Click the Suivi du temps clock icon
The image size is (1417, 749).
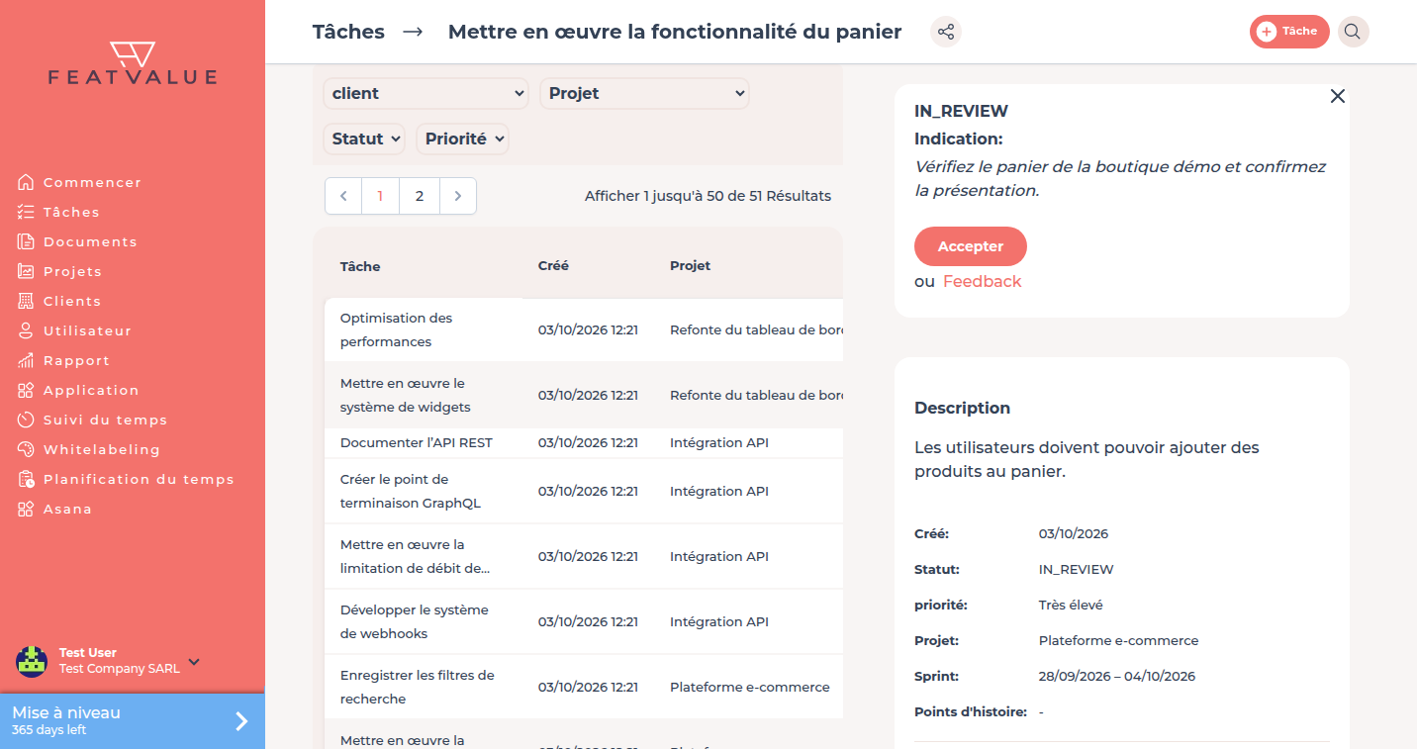point(26,420)
